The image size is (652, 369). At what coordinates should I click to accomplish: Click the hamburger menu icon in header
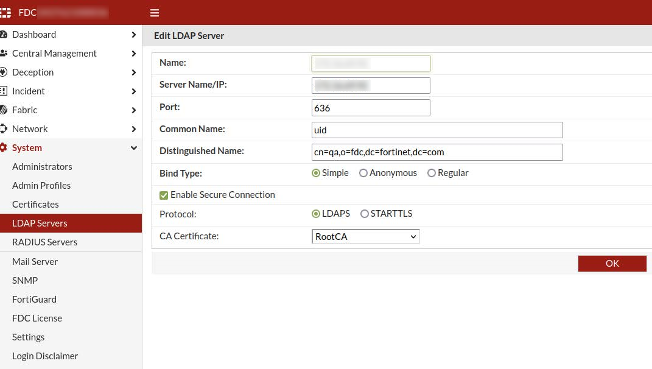pos(155,13)
